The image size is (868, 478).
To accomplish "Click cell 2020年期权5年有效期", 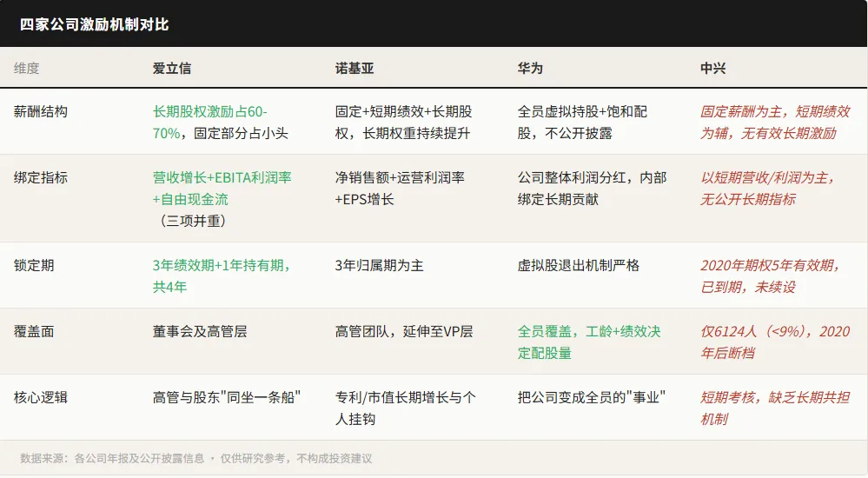I will 771,276.
